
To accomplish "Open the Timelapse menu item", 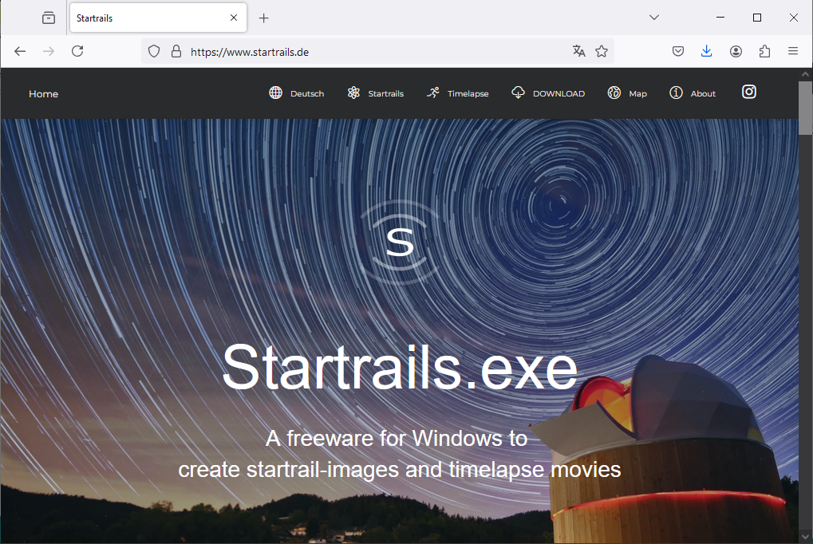I will coord(468,94).
